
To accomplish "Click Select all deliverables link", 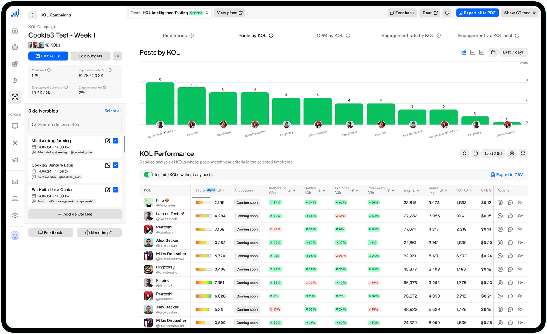I will tap(113, 111).
